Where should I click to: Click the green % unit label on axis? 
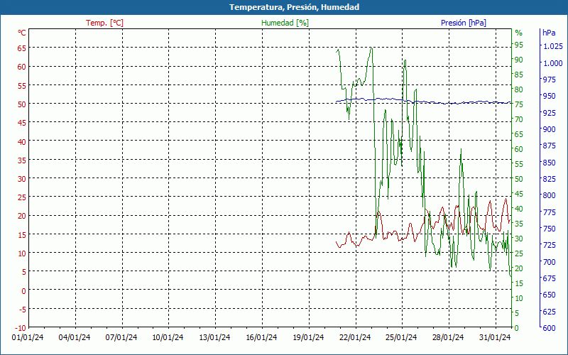click(519, 33)
